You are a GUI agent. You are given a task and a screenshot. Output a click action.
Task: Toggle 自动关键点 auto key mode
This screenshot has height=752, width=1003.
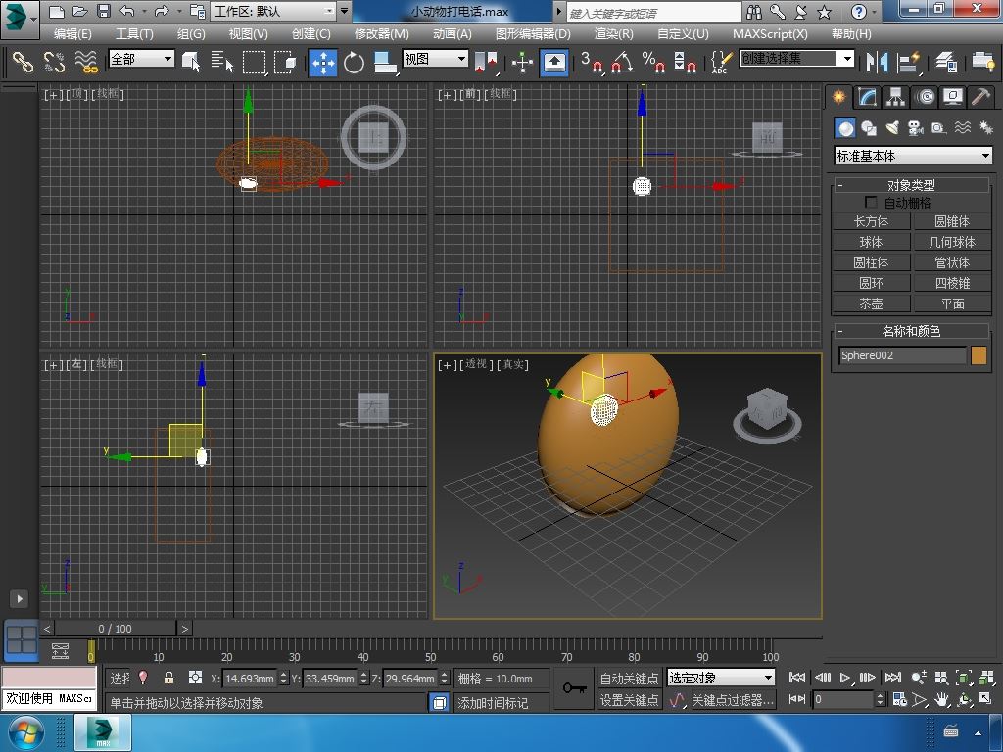629,678
